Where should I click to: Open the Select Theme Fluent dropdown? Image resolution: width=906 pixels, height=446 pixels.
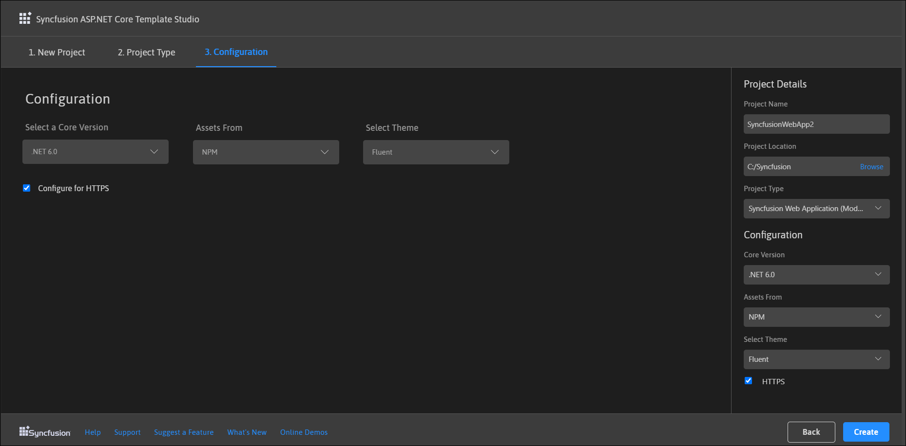[x=436, y=152]
